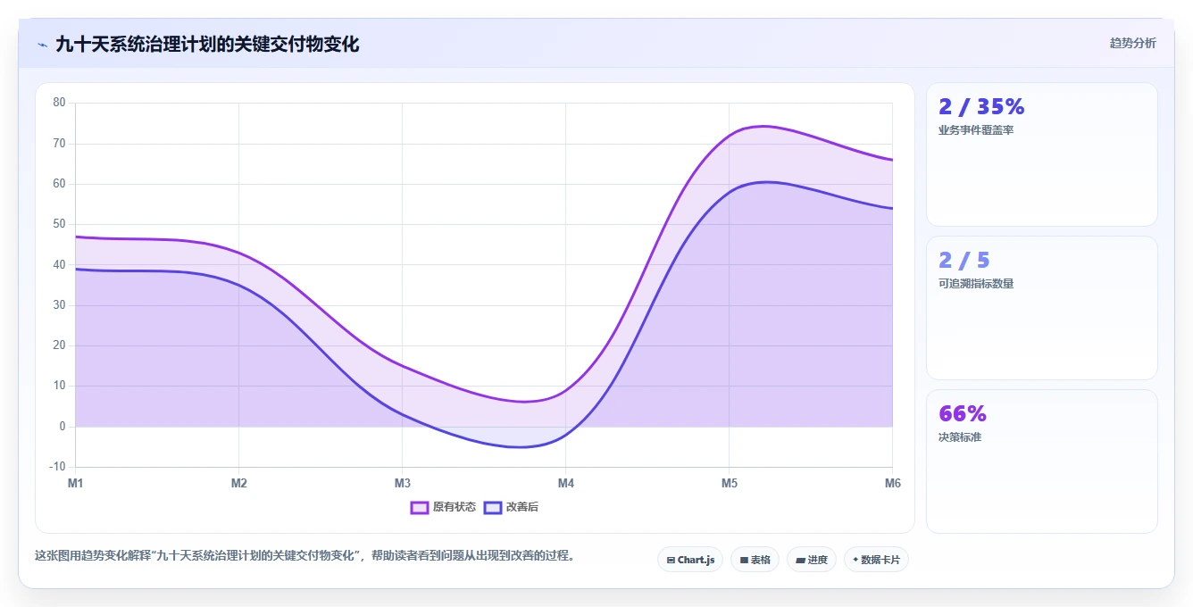1193x607 pixels.
Task: Click the 趋势分析 label in the header
Action: coord(1133,43)
